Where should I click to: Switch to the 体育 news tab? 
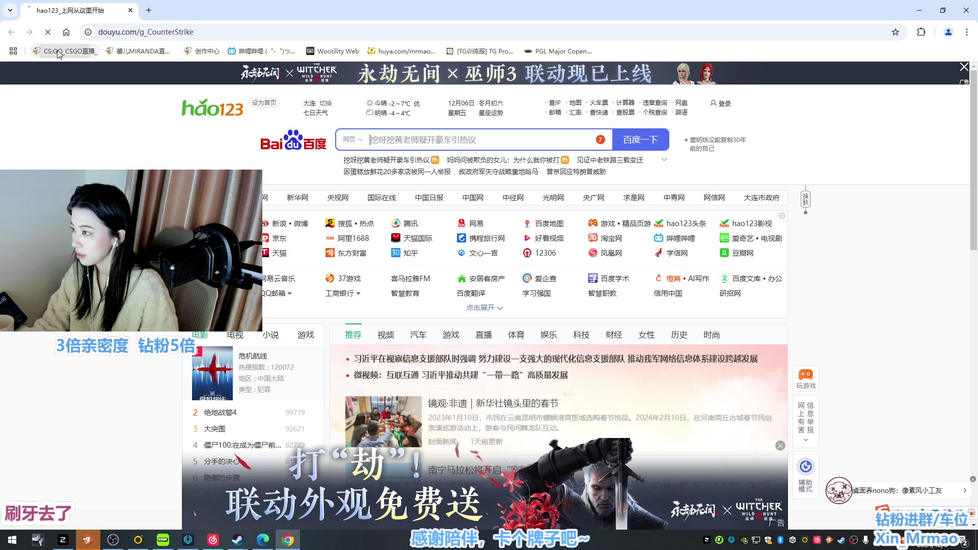point(516,335)
